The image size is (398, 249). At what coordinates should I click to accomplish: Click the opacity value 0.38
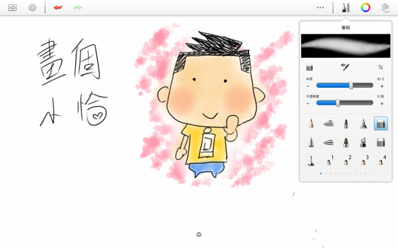pos(380,96)
